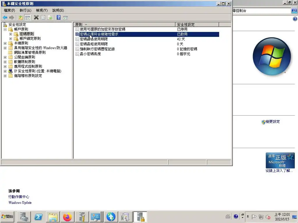
Task: Expand the IP 安全性原則 tree node
Action: coord(5,71)
